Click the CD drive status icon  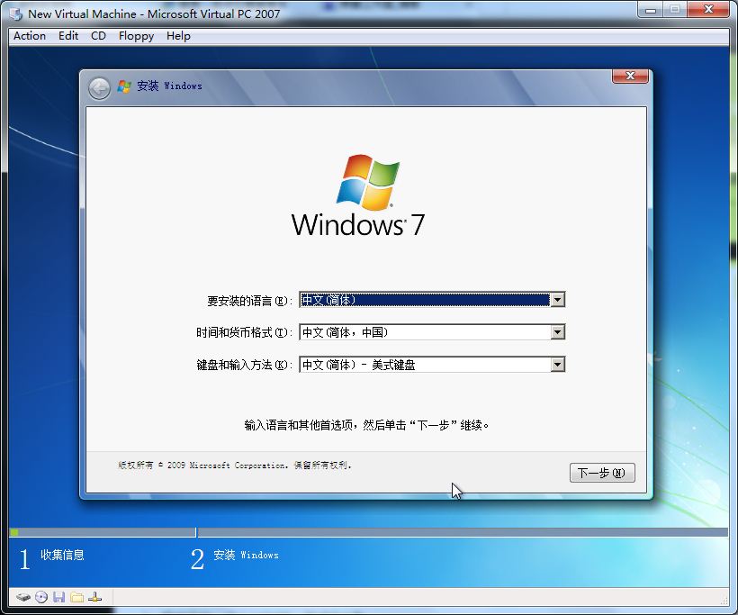tap(40, 596)
